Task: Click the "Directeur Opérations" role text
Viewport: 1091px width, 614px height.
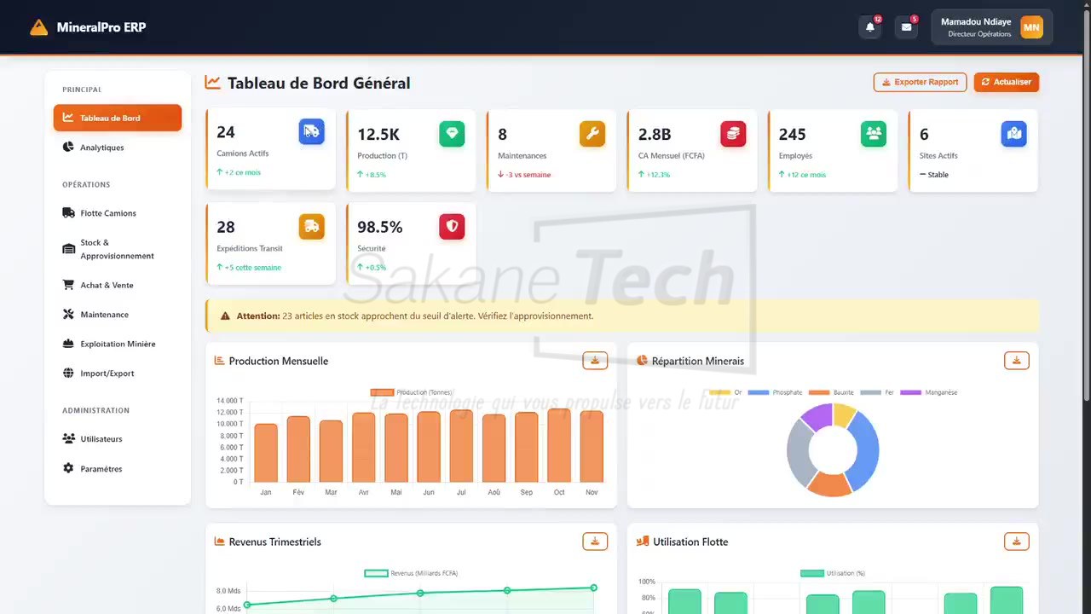Action: [x=979, y=34]
